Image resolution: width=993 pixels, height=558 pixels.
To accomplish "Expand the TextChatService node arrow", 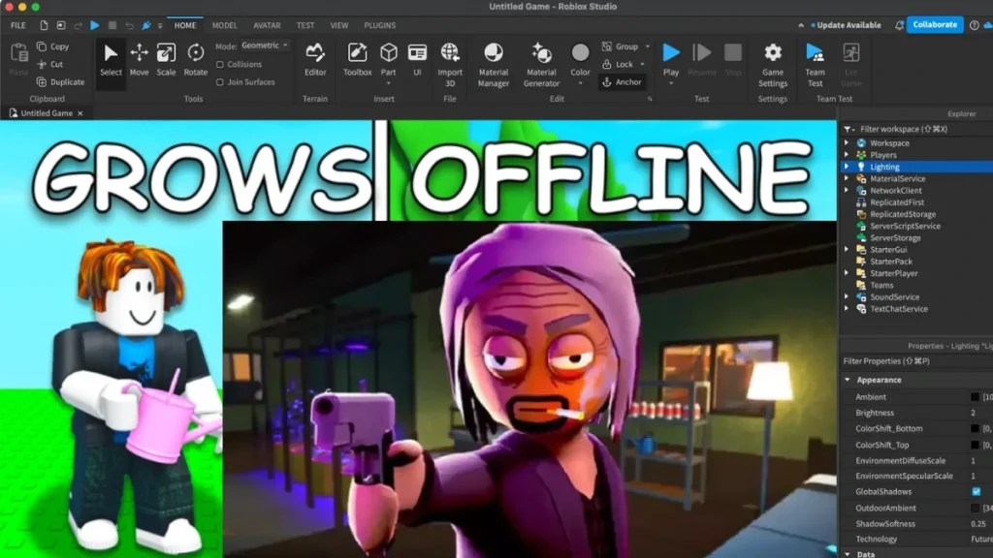I will pyautogui.click(x=847, y=309).
